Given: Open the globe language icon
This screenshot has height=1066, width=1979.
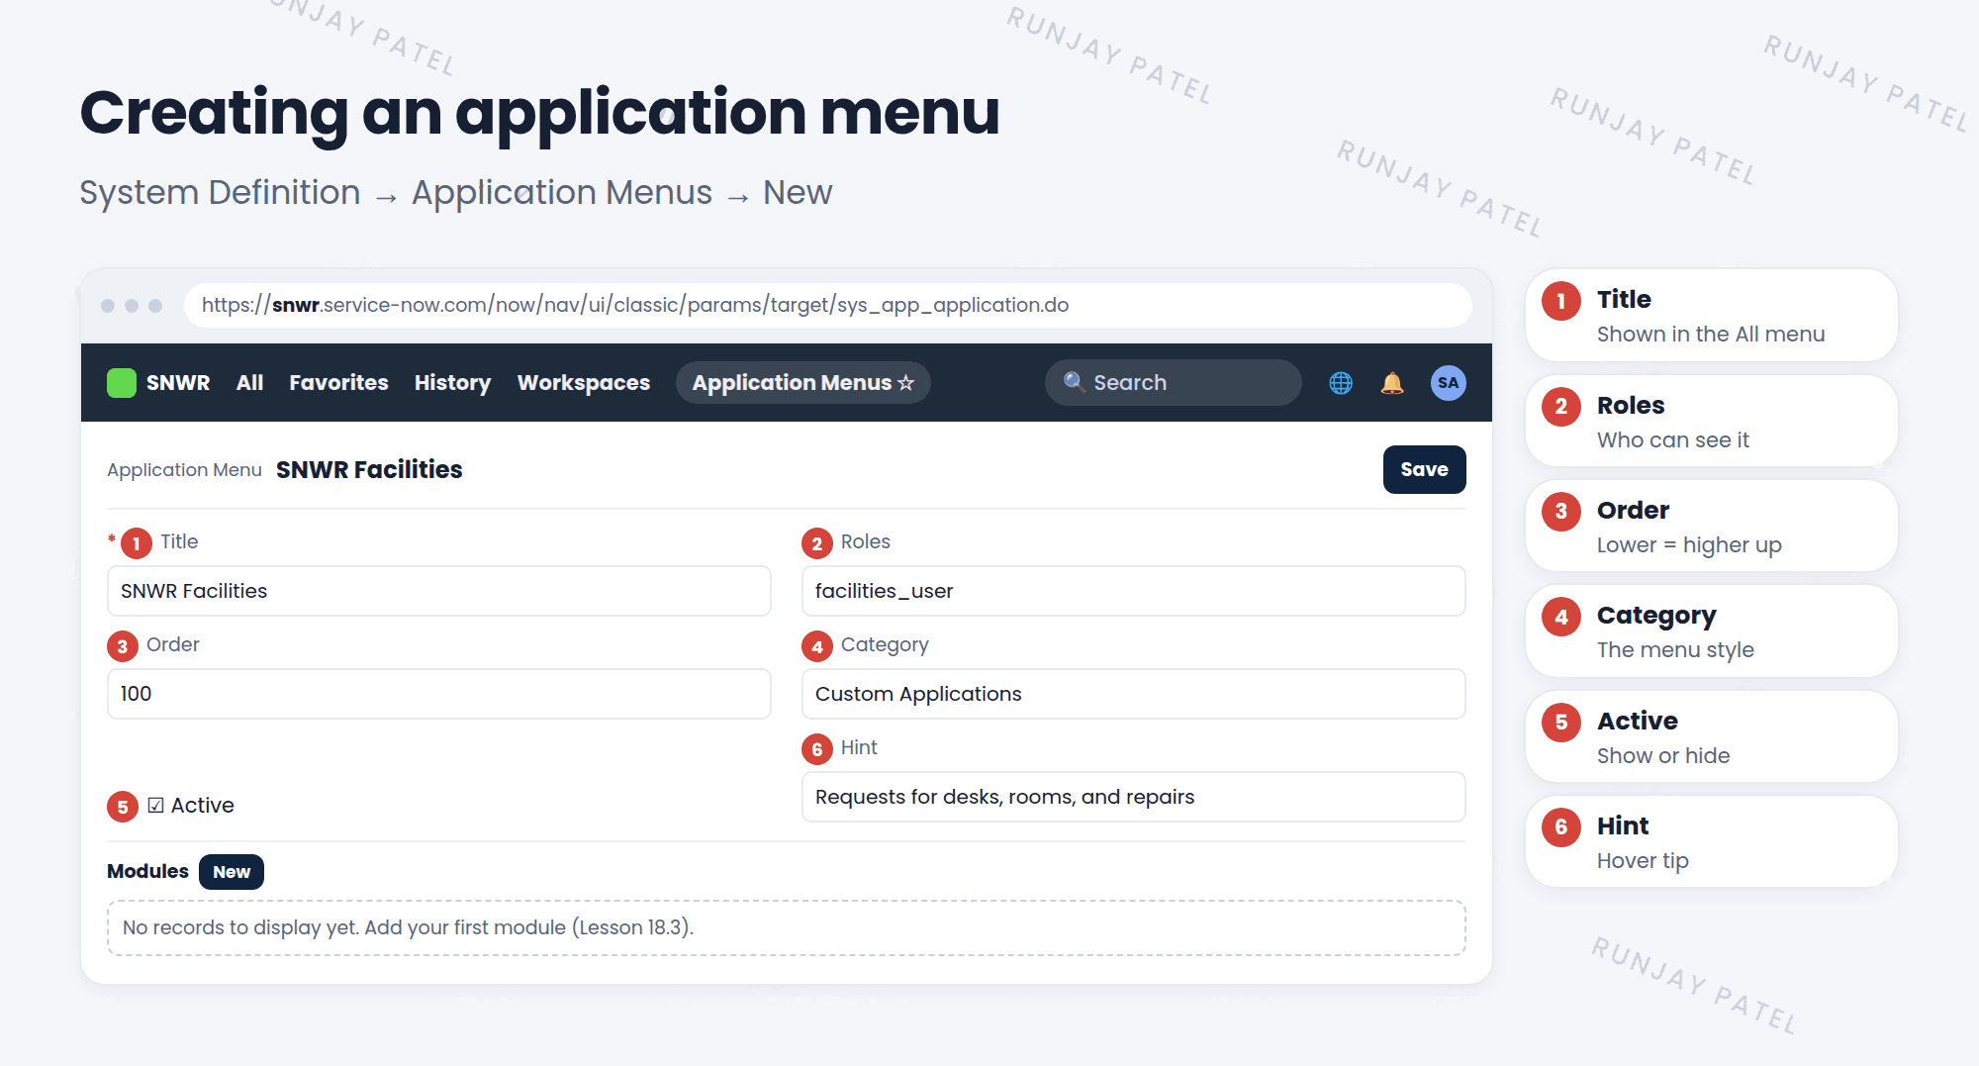Looking at the screenshot, I should tap(1341, 383).
